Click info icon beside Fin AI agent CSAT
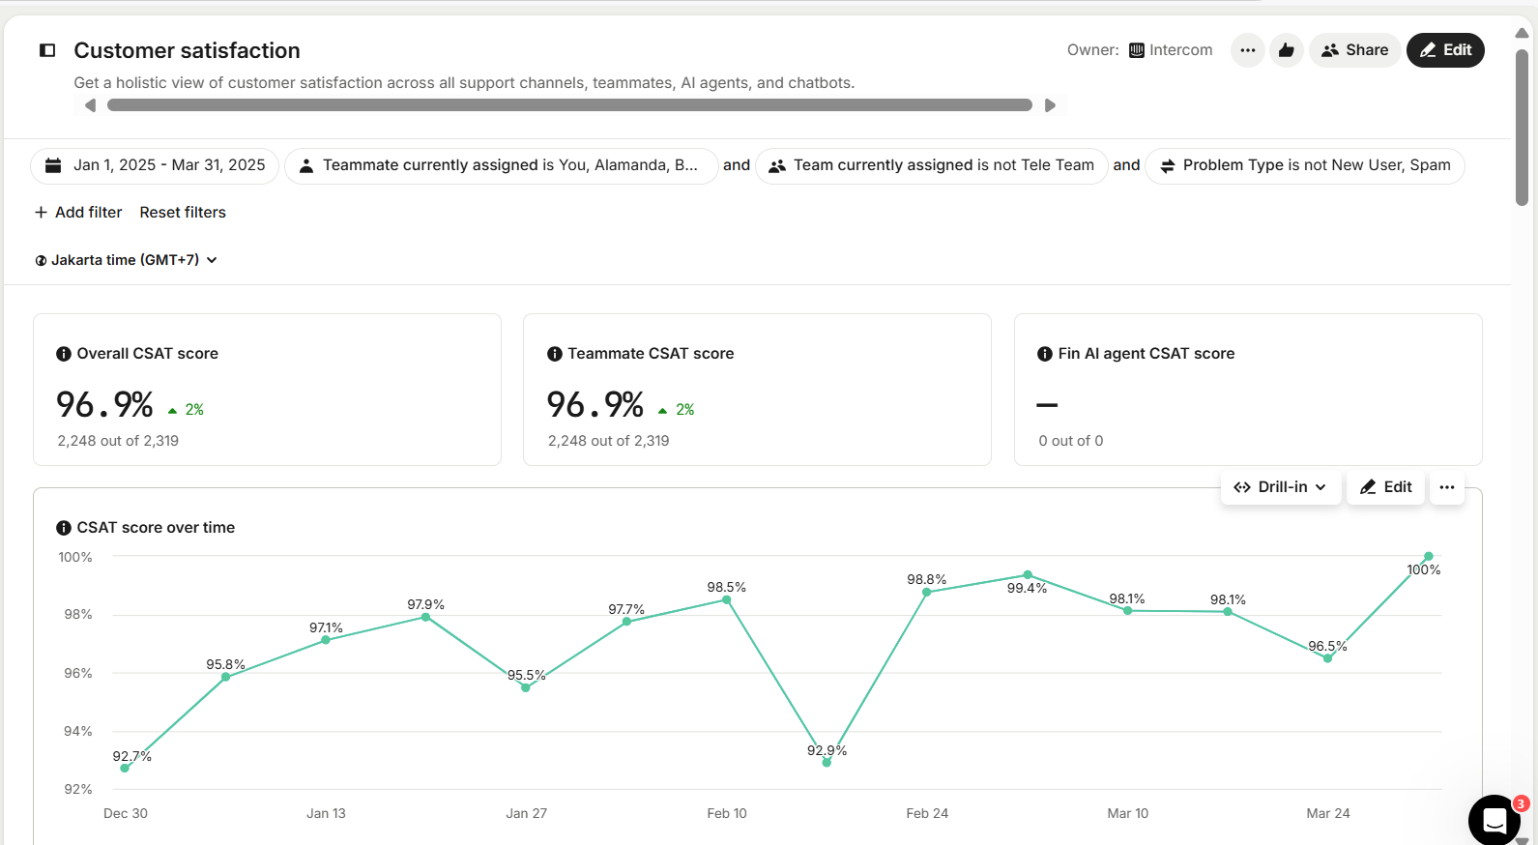The width and height of the screenshot is (1538, 845). [1045, 354]
